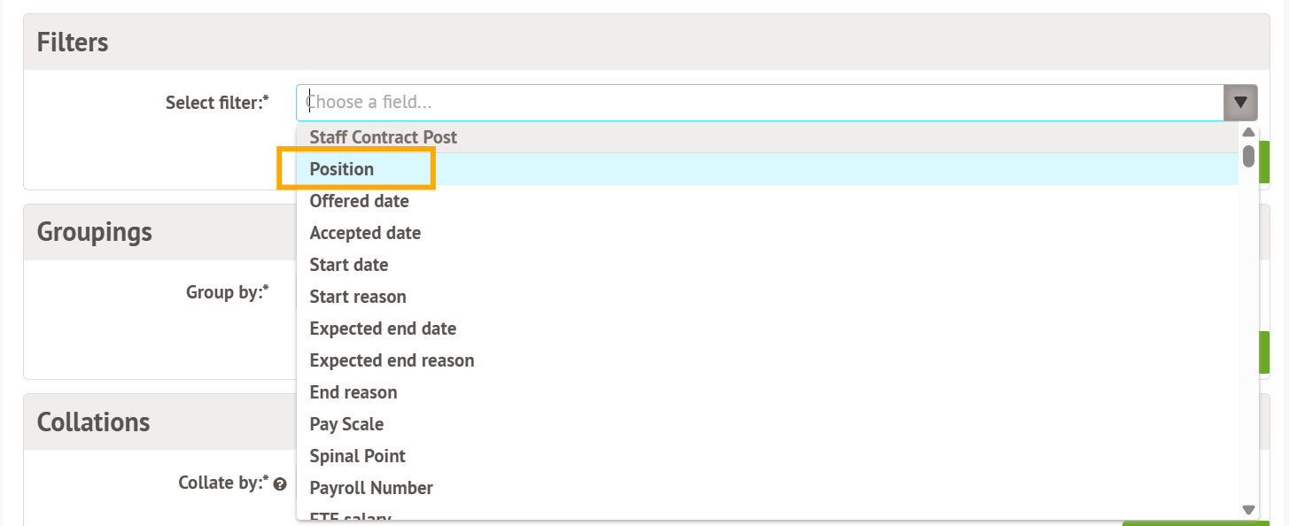Click the dropdown list scrollbar thumb

(x=1248, y=157)
